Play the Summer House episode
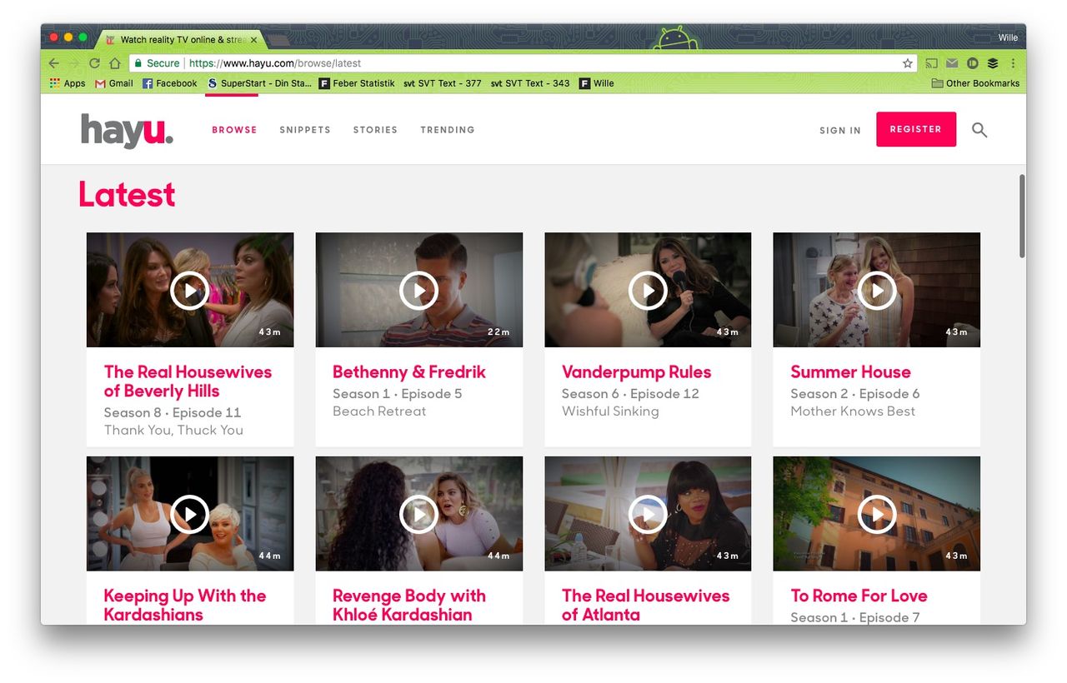 point(877,290)
